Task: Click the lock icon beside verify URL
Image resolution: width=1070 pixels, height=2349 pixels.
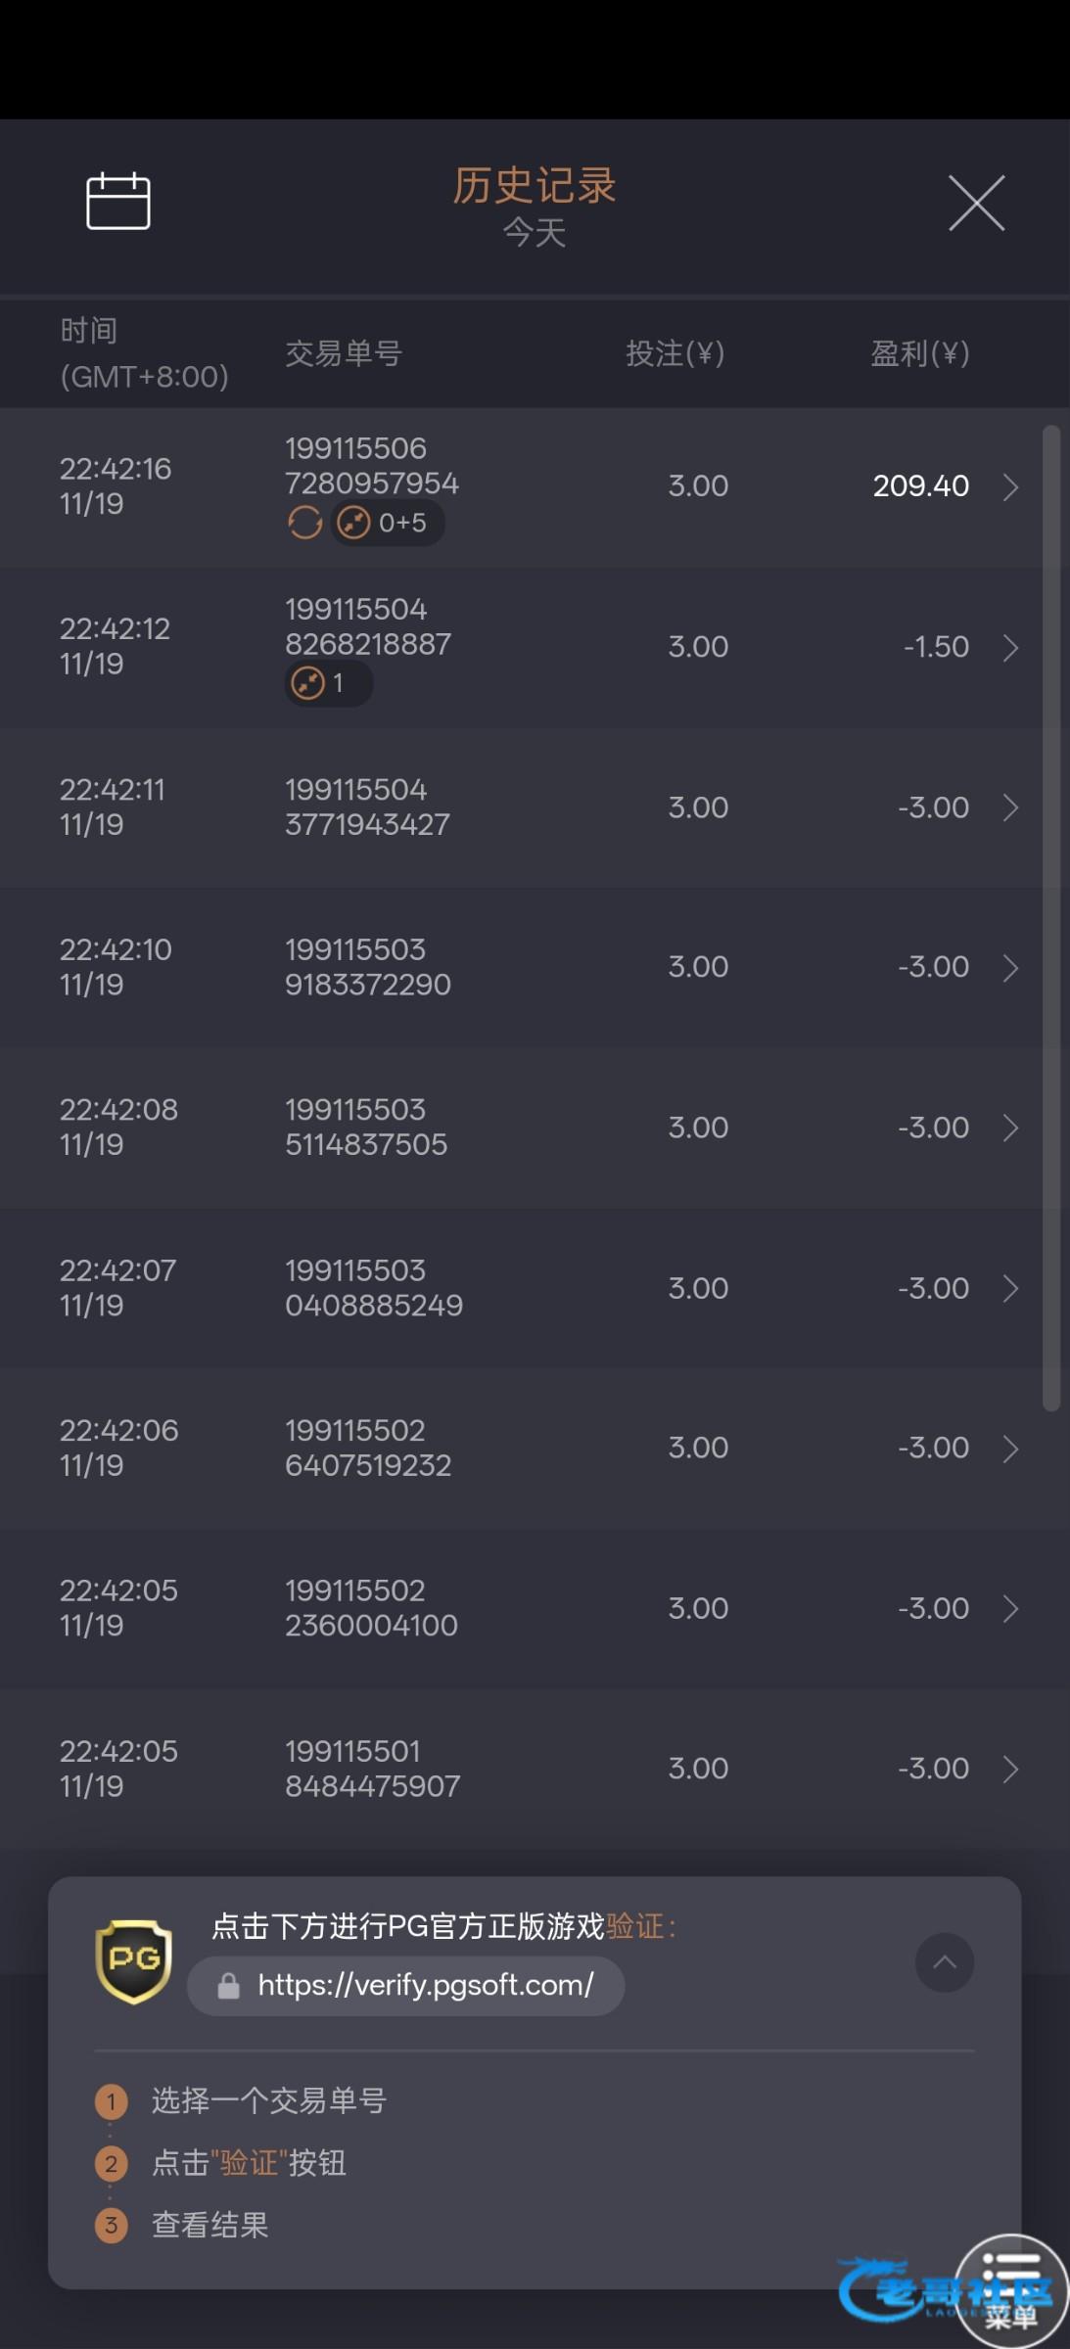Action: coord(229,1986)
